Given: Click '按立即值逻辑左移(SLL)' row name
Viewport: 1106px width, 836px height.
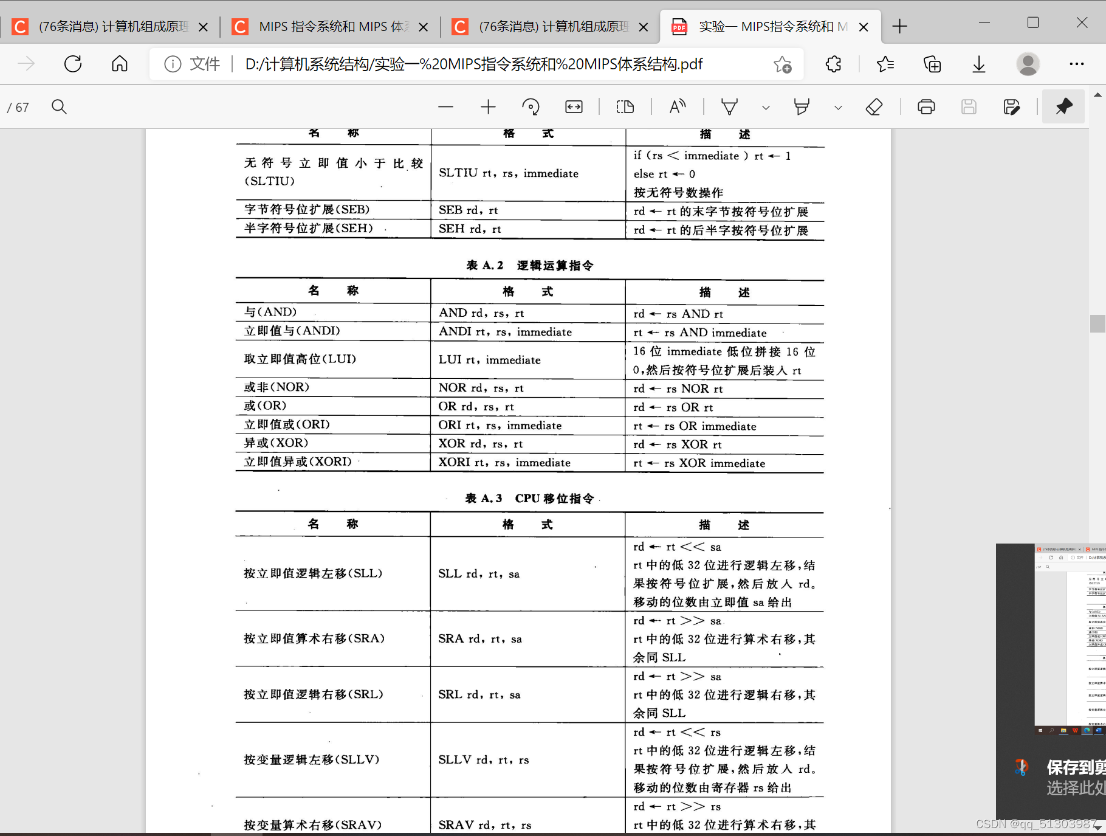Looking at the screenshot, I should click(x=313, y=573).
